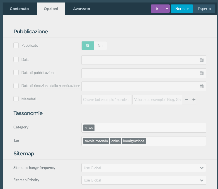Click the Pubblicazione section heading
Screen dimensions: 218x189
(x=31, y=32)
